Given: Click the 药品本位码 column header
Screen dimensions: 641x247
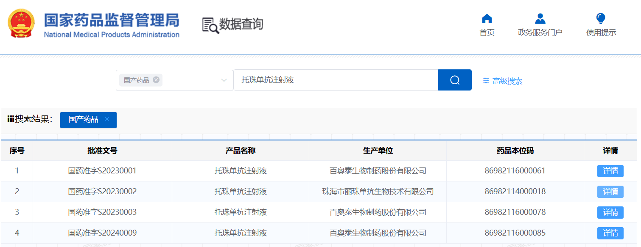Looking at the screenshot, I should (x=515, y=151).
